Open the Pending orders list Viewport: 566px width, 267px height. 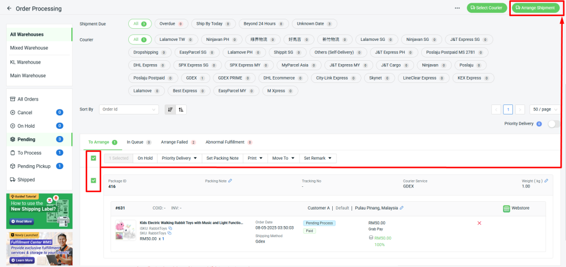pyautogui.click(x=39, y=139)
